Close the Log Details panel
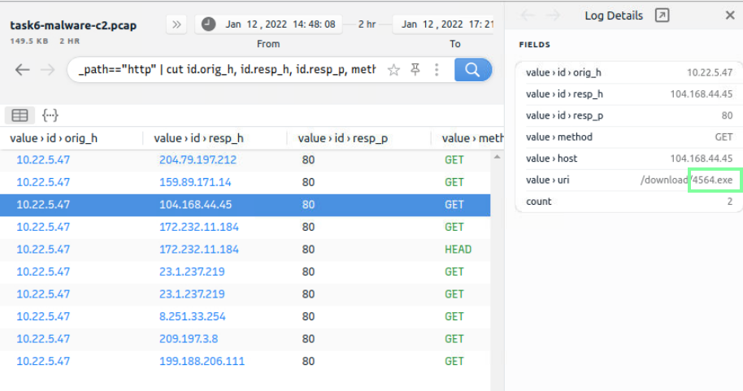 point(729,15)
